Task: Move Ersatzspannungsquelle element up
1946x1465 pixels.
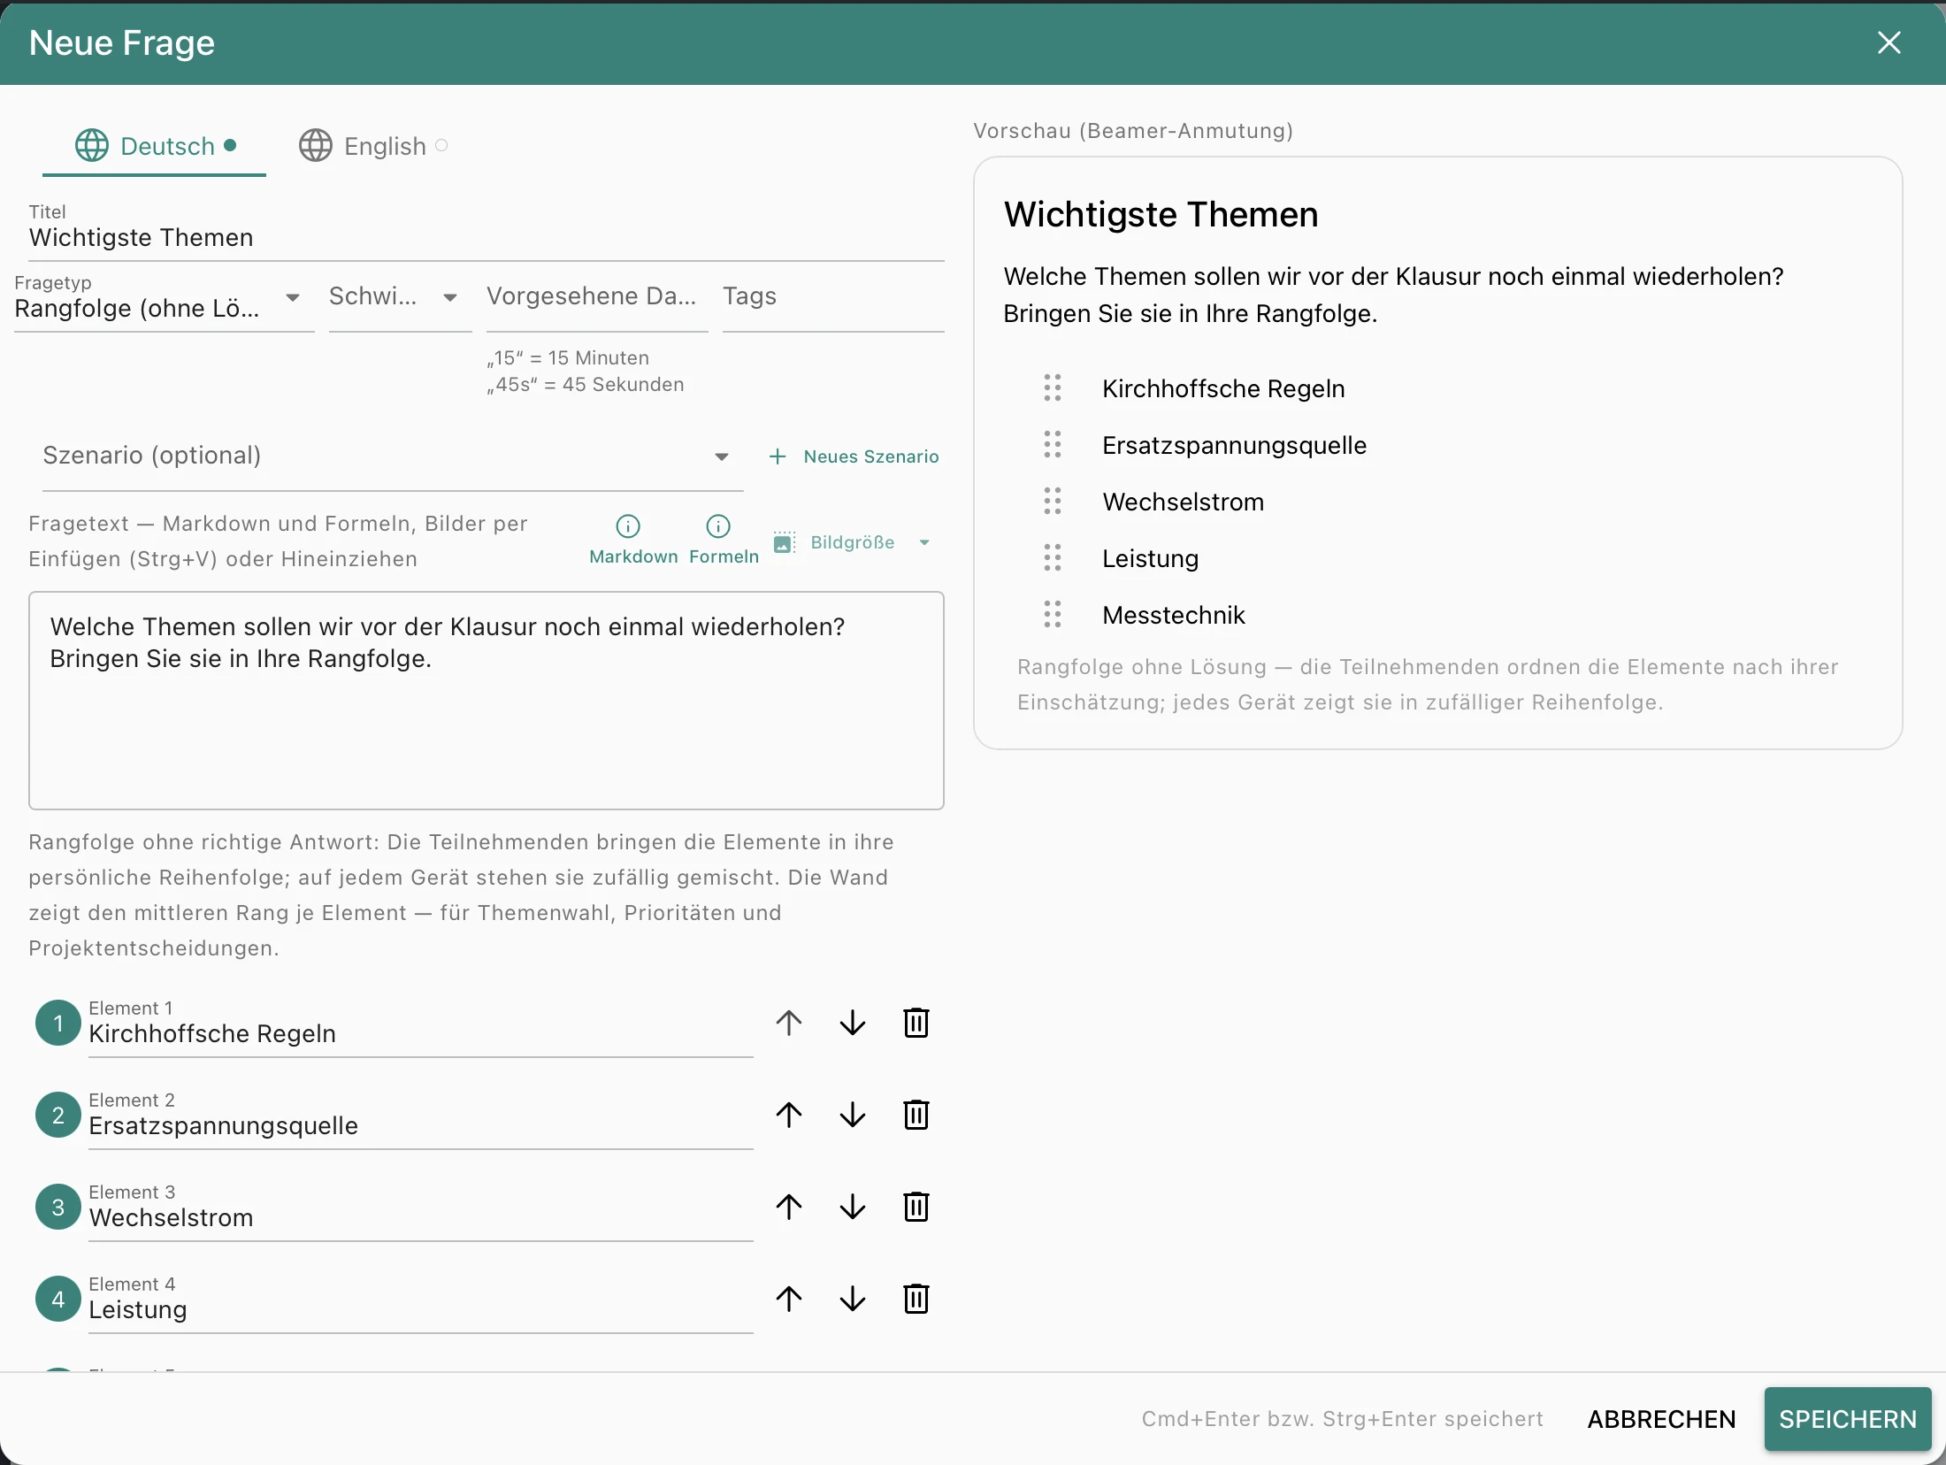Action: click(789, 1116)
